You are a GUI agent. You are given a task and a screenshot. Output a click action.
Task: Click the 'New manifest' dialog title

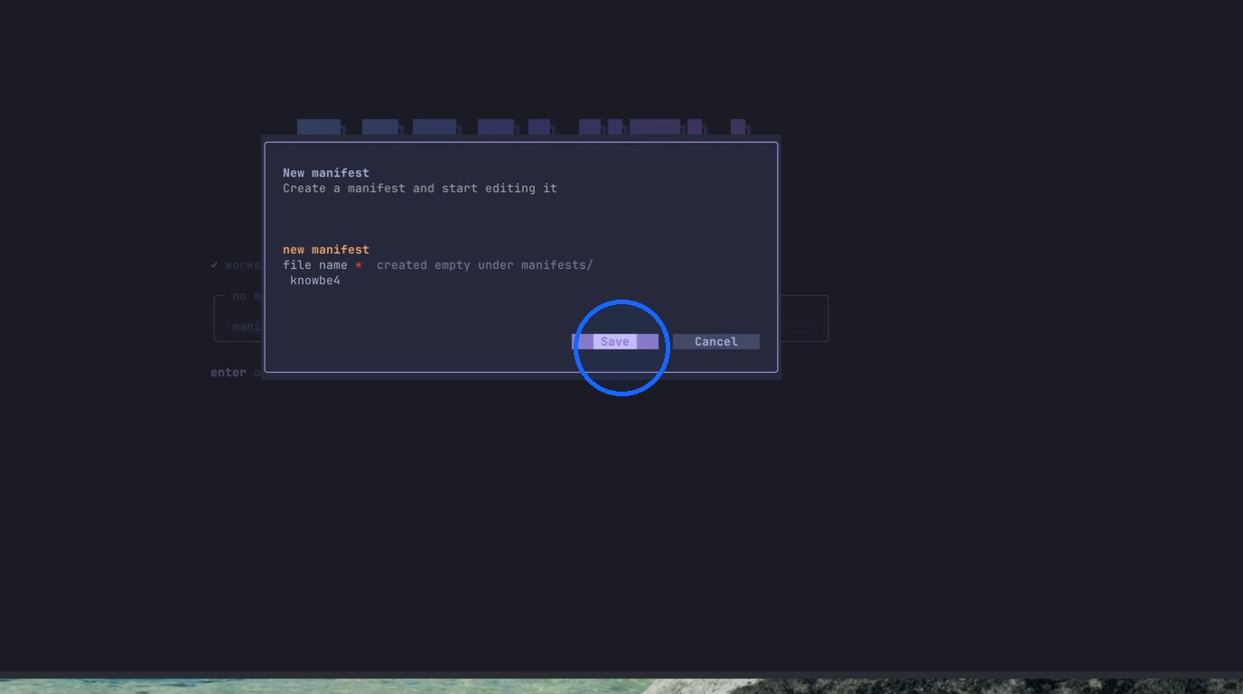tap(326, 172)
